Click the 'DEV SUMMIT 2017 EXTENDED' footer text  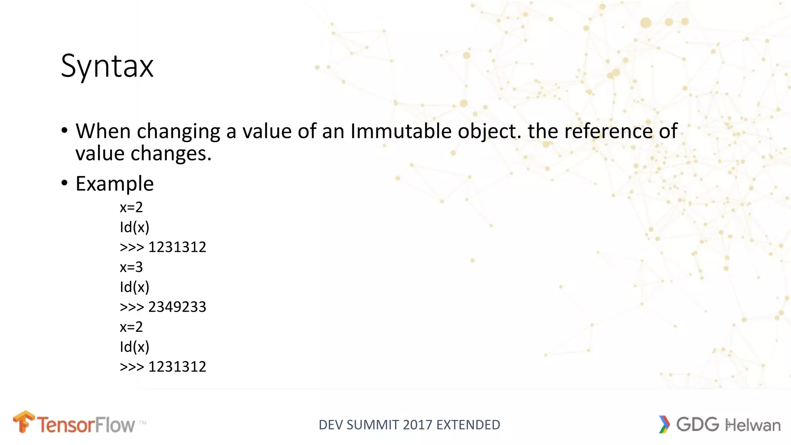point(409,425)
